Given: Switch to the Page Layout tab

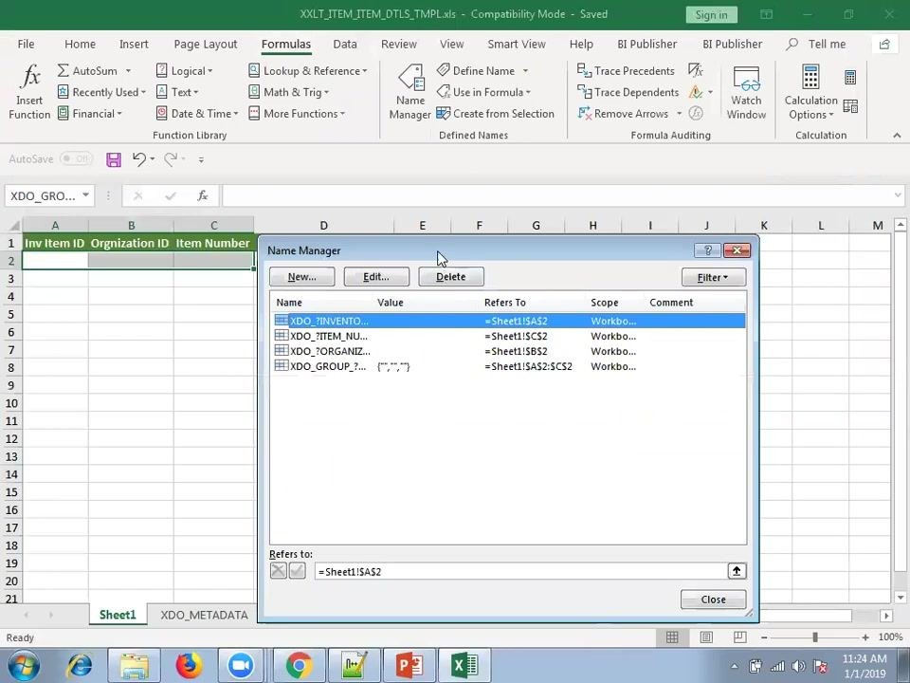Looking at the screenshot, I should tap(206, 45).
